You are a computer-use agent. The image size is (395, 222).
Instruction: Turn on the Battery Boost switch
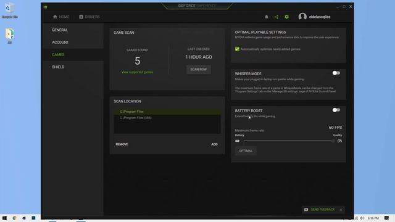tap(336, 110)
